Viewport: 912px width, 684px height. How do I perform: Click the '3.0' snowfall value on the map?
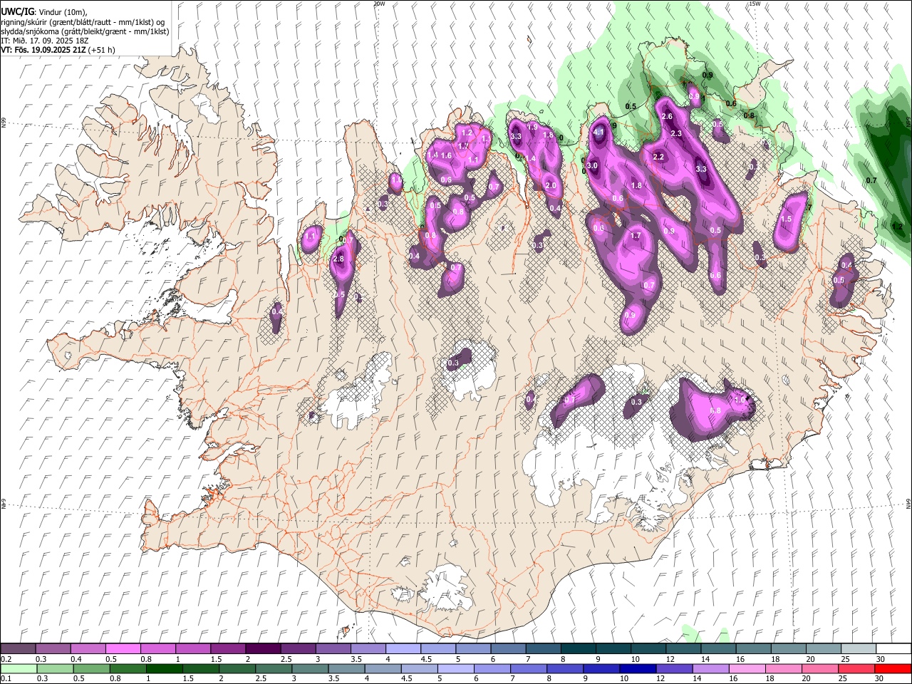click(591, 165)
